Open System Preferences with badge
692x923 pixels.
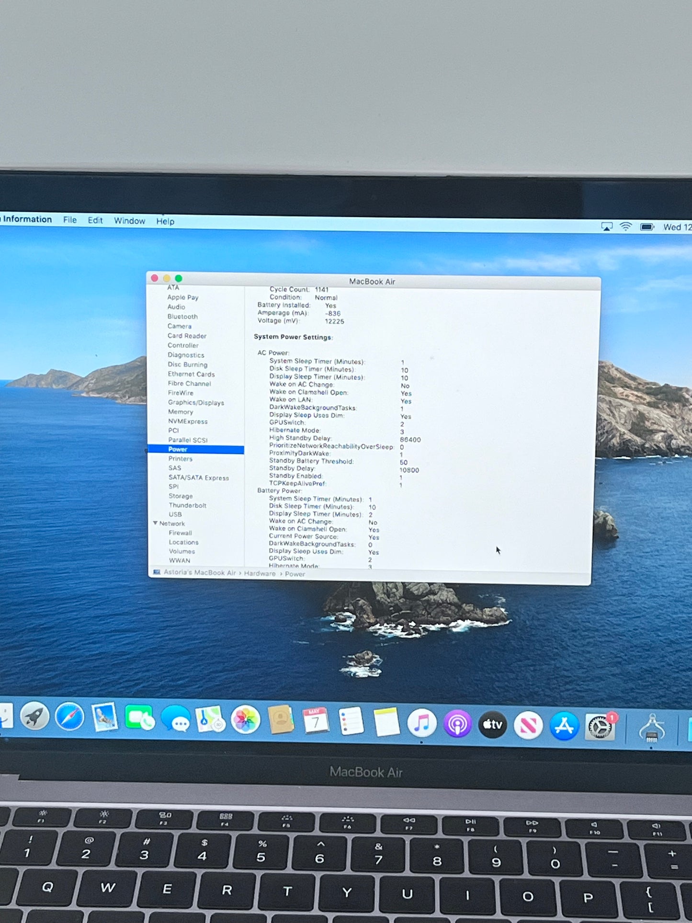(x=600, y=727)
